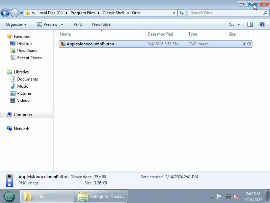Open the Classic Shell start button
The width and height of the screenshot is (270, 203).
tap(9, 196)
